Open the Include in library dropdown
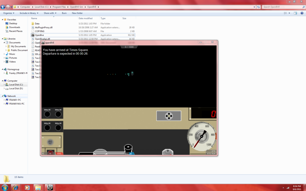Screen dimensions: 306x191 click(29, 13)
